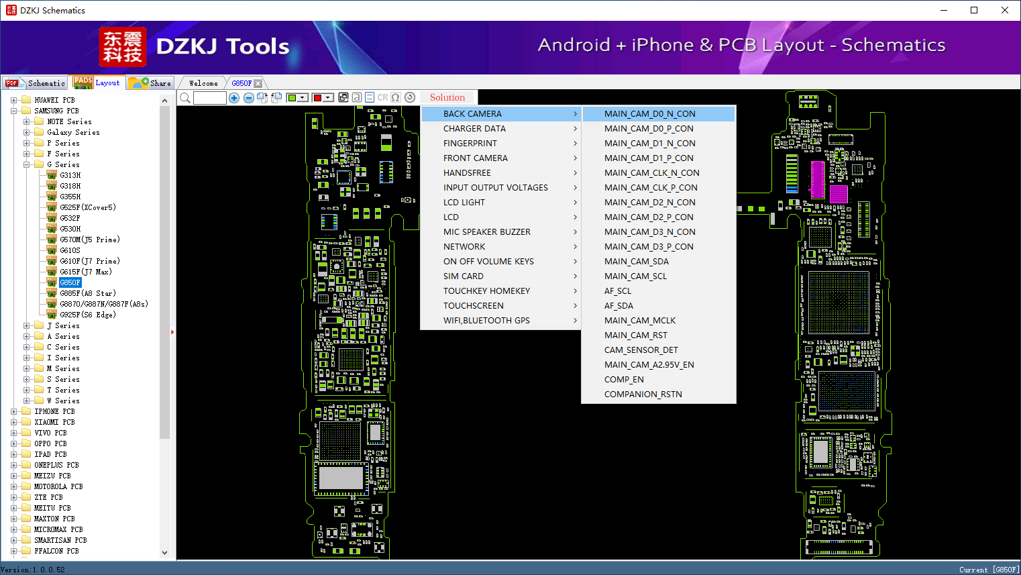This screenshot has height=575, width=1021.
Task: Select the NETWORK submenu item
Action: coord(501,247)
